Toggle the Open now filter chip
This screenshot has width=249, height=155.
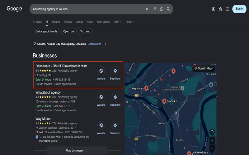[68, 31]
